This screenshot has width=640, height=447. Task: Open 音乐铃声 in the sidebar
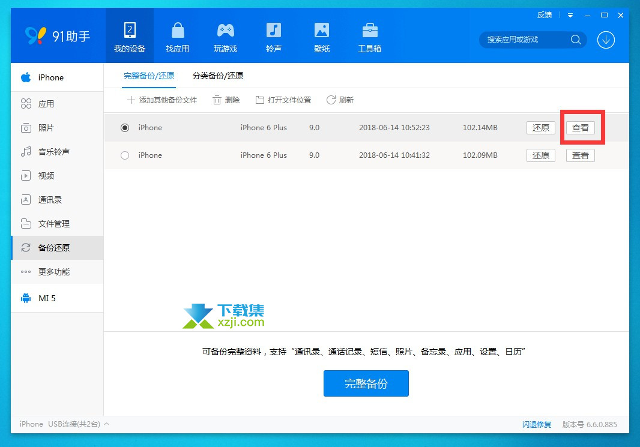[x=57, y=152]
